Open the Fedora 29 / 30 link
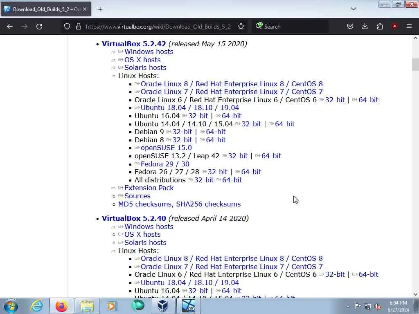Image resolution: width=419 pixels, height=314 pixels. [165, 164]
